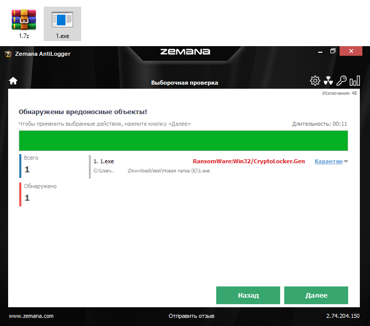Open the settings gear icon
370x326 pixels.
[315, 81]
